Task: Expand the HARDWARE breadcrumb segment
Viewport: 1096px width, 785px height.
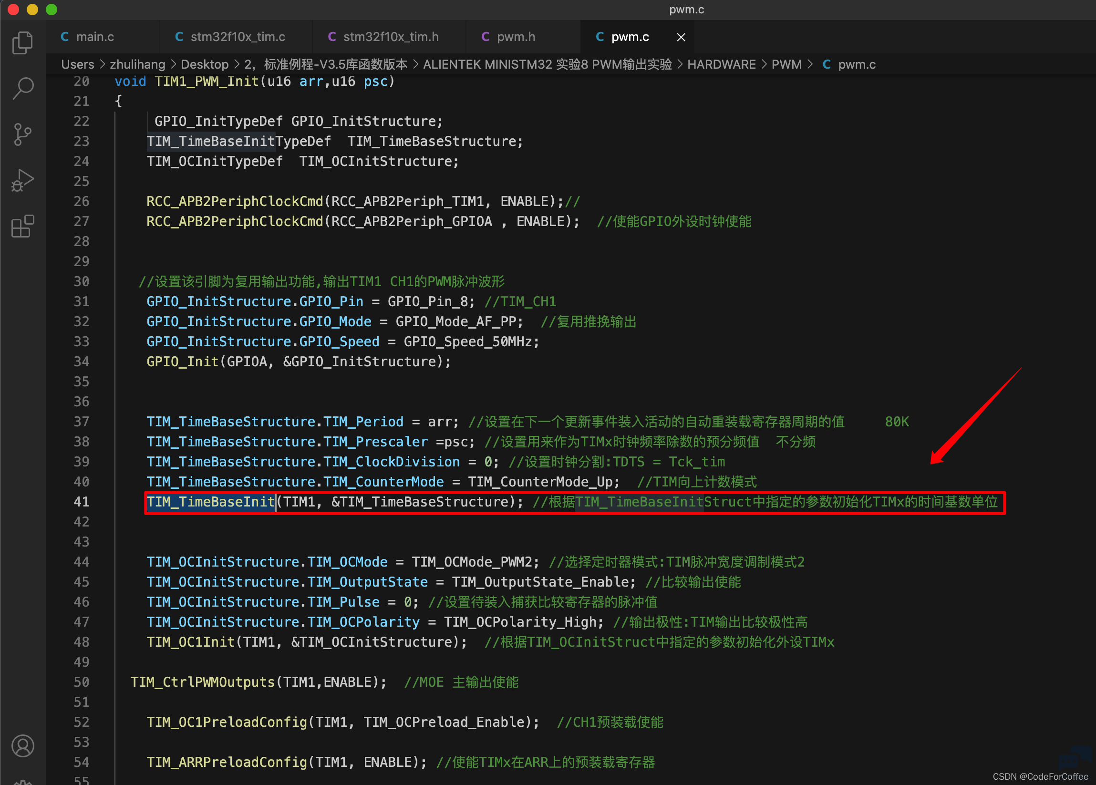Action: (721, 64)
